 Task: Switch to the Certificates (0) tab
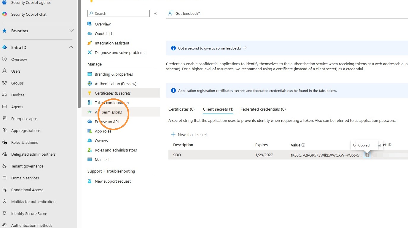pos(181,109)
